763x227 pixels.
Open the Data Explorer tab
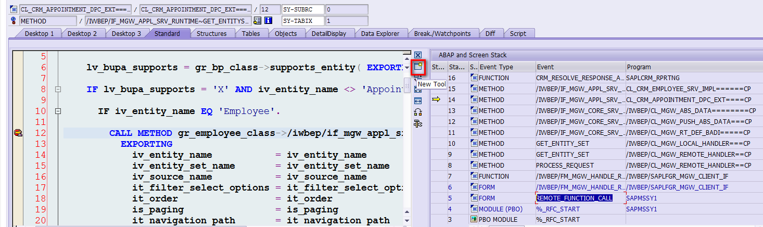pos(380,34)
